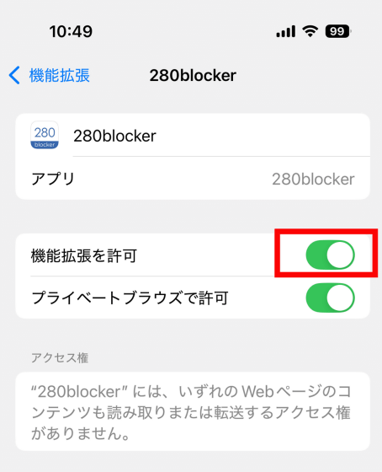Screen dimensions: 382x472
Task: Tap the アクセス権 section header
Action: tap(60, 358)
